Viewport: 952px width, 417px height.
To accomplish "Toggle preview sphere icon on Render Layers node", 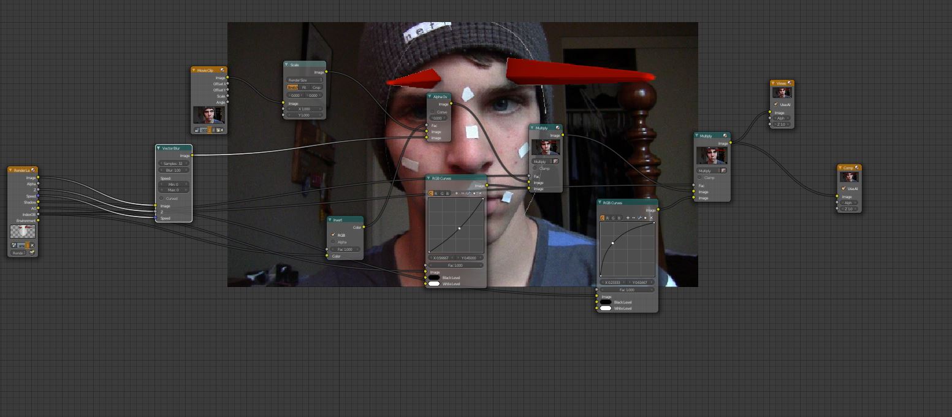I will [33, 170].
